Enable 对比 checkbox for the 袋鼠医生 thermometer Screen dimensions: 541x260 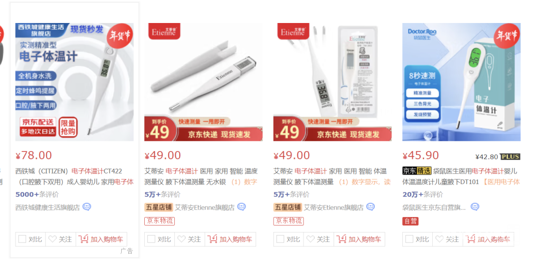(417, 239)
